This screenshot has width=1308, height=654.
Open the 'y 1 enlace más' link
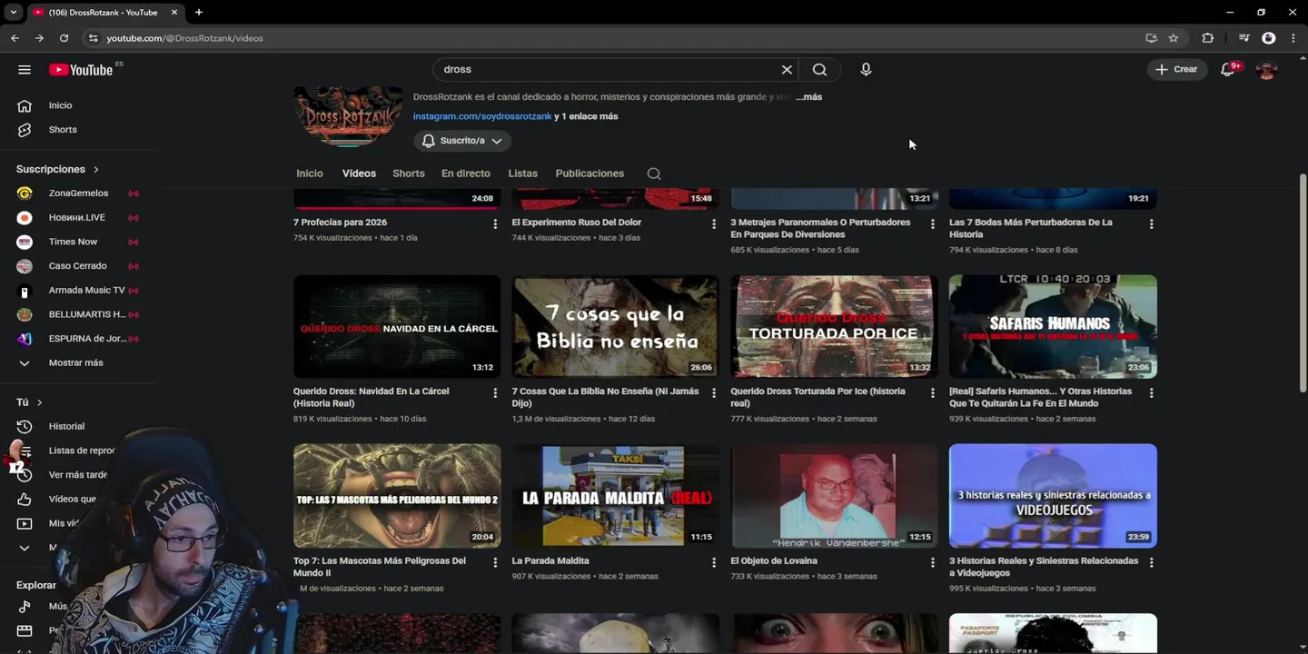click(586, 116)
